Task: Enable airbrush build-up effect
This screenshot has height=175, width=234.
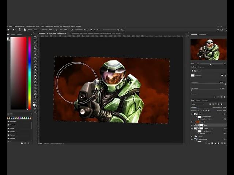Action: coord(72,30)
